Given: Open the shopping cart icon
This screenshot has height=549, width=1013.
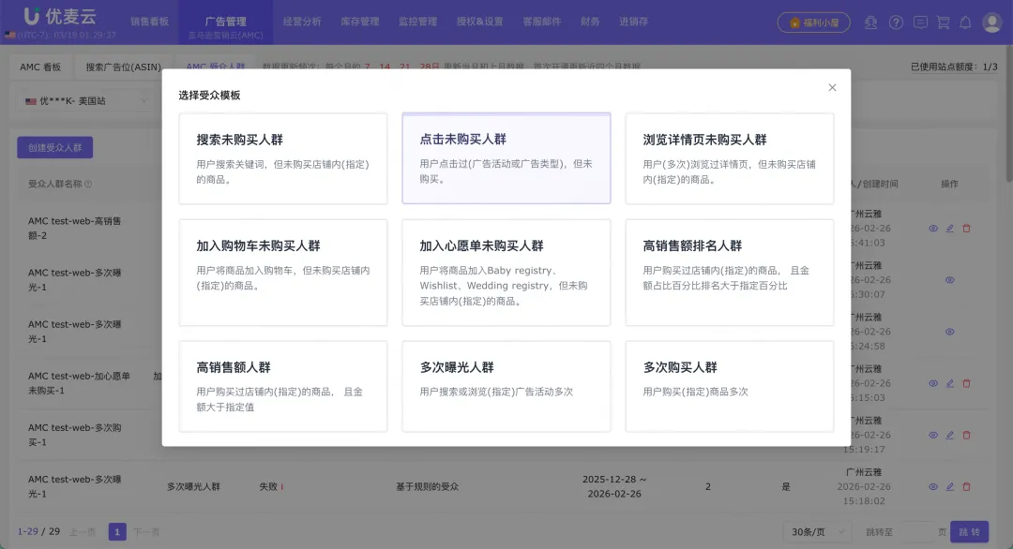Looking at the screenshot, I should (x=943, y=23).
